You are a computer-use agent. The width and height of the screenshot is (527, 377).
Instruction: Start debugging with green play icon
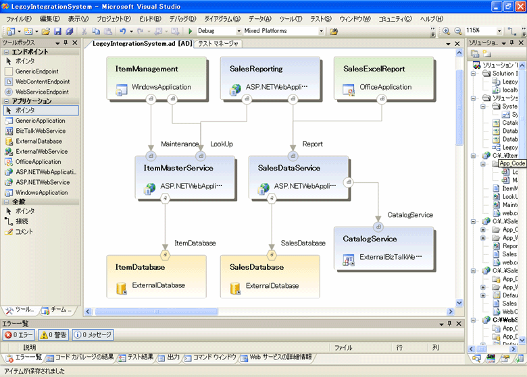[191, 31]
